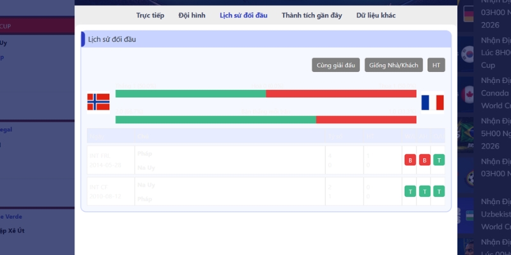
Task: Open the sidebar article with 'Lúc 8H0' Cup
Action: tap(496, 53)
